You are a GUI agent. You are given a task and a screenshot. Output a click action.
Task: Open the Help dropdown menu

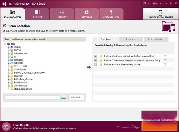point(157,4)
